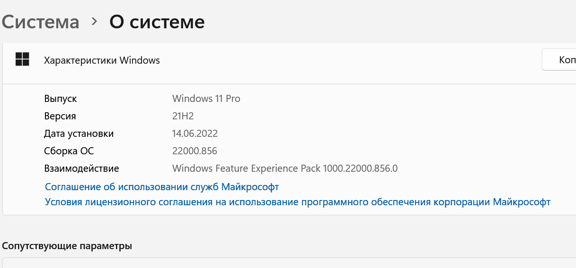This screenshot has width=576, height=268.
Task: Click the Сопутствующие параметры heading
Action: (x=67, y=246)
